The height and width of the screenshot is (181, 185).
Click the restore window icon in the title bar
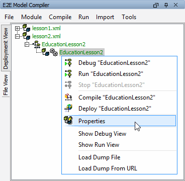tap(156, 6)
